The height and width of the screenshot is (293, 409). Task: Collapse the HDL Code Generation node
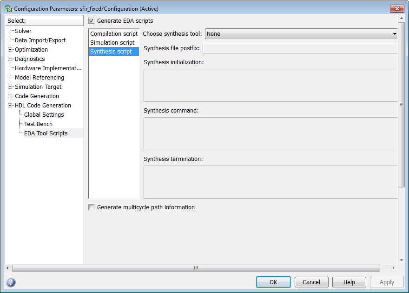point(10,106)
